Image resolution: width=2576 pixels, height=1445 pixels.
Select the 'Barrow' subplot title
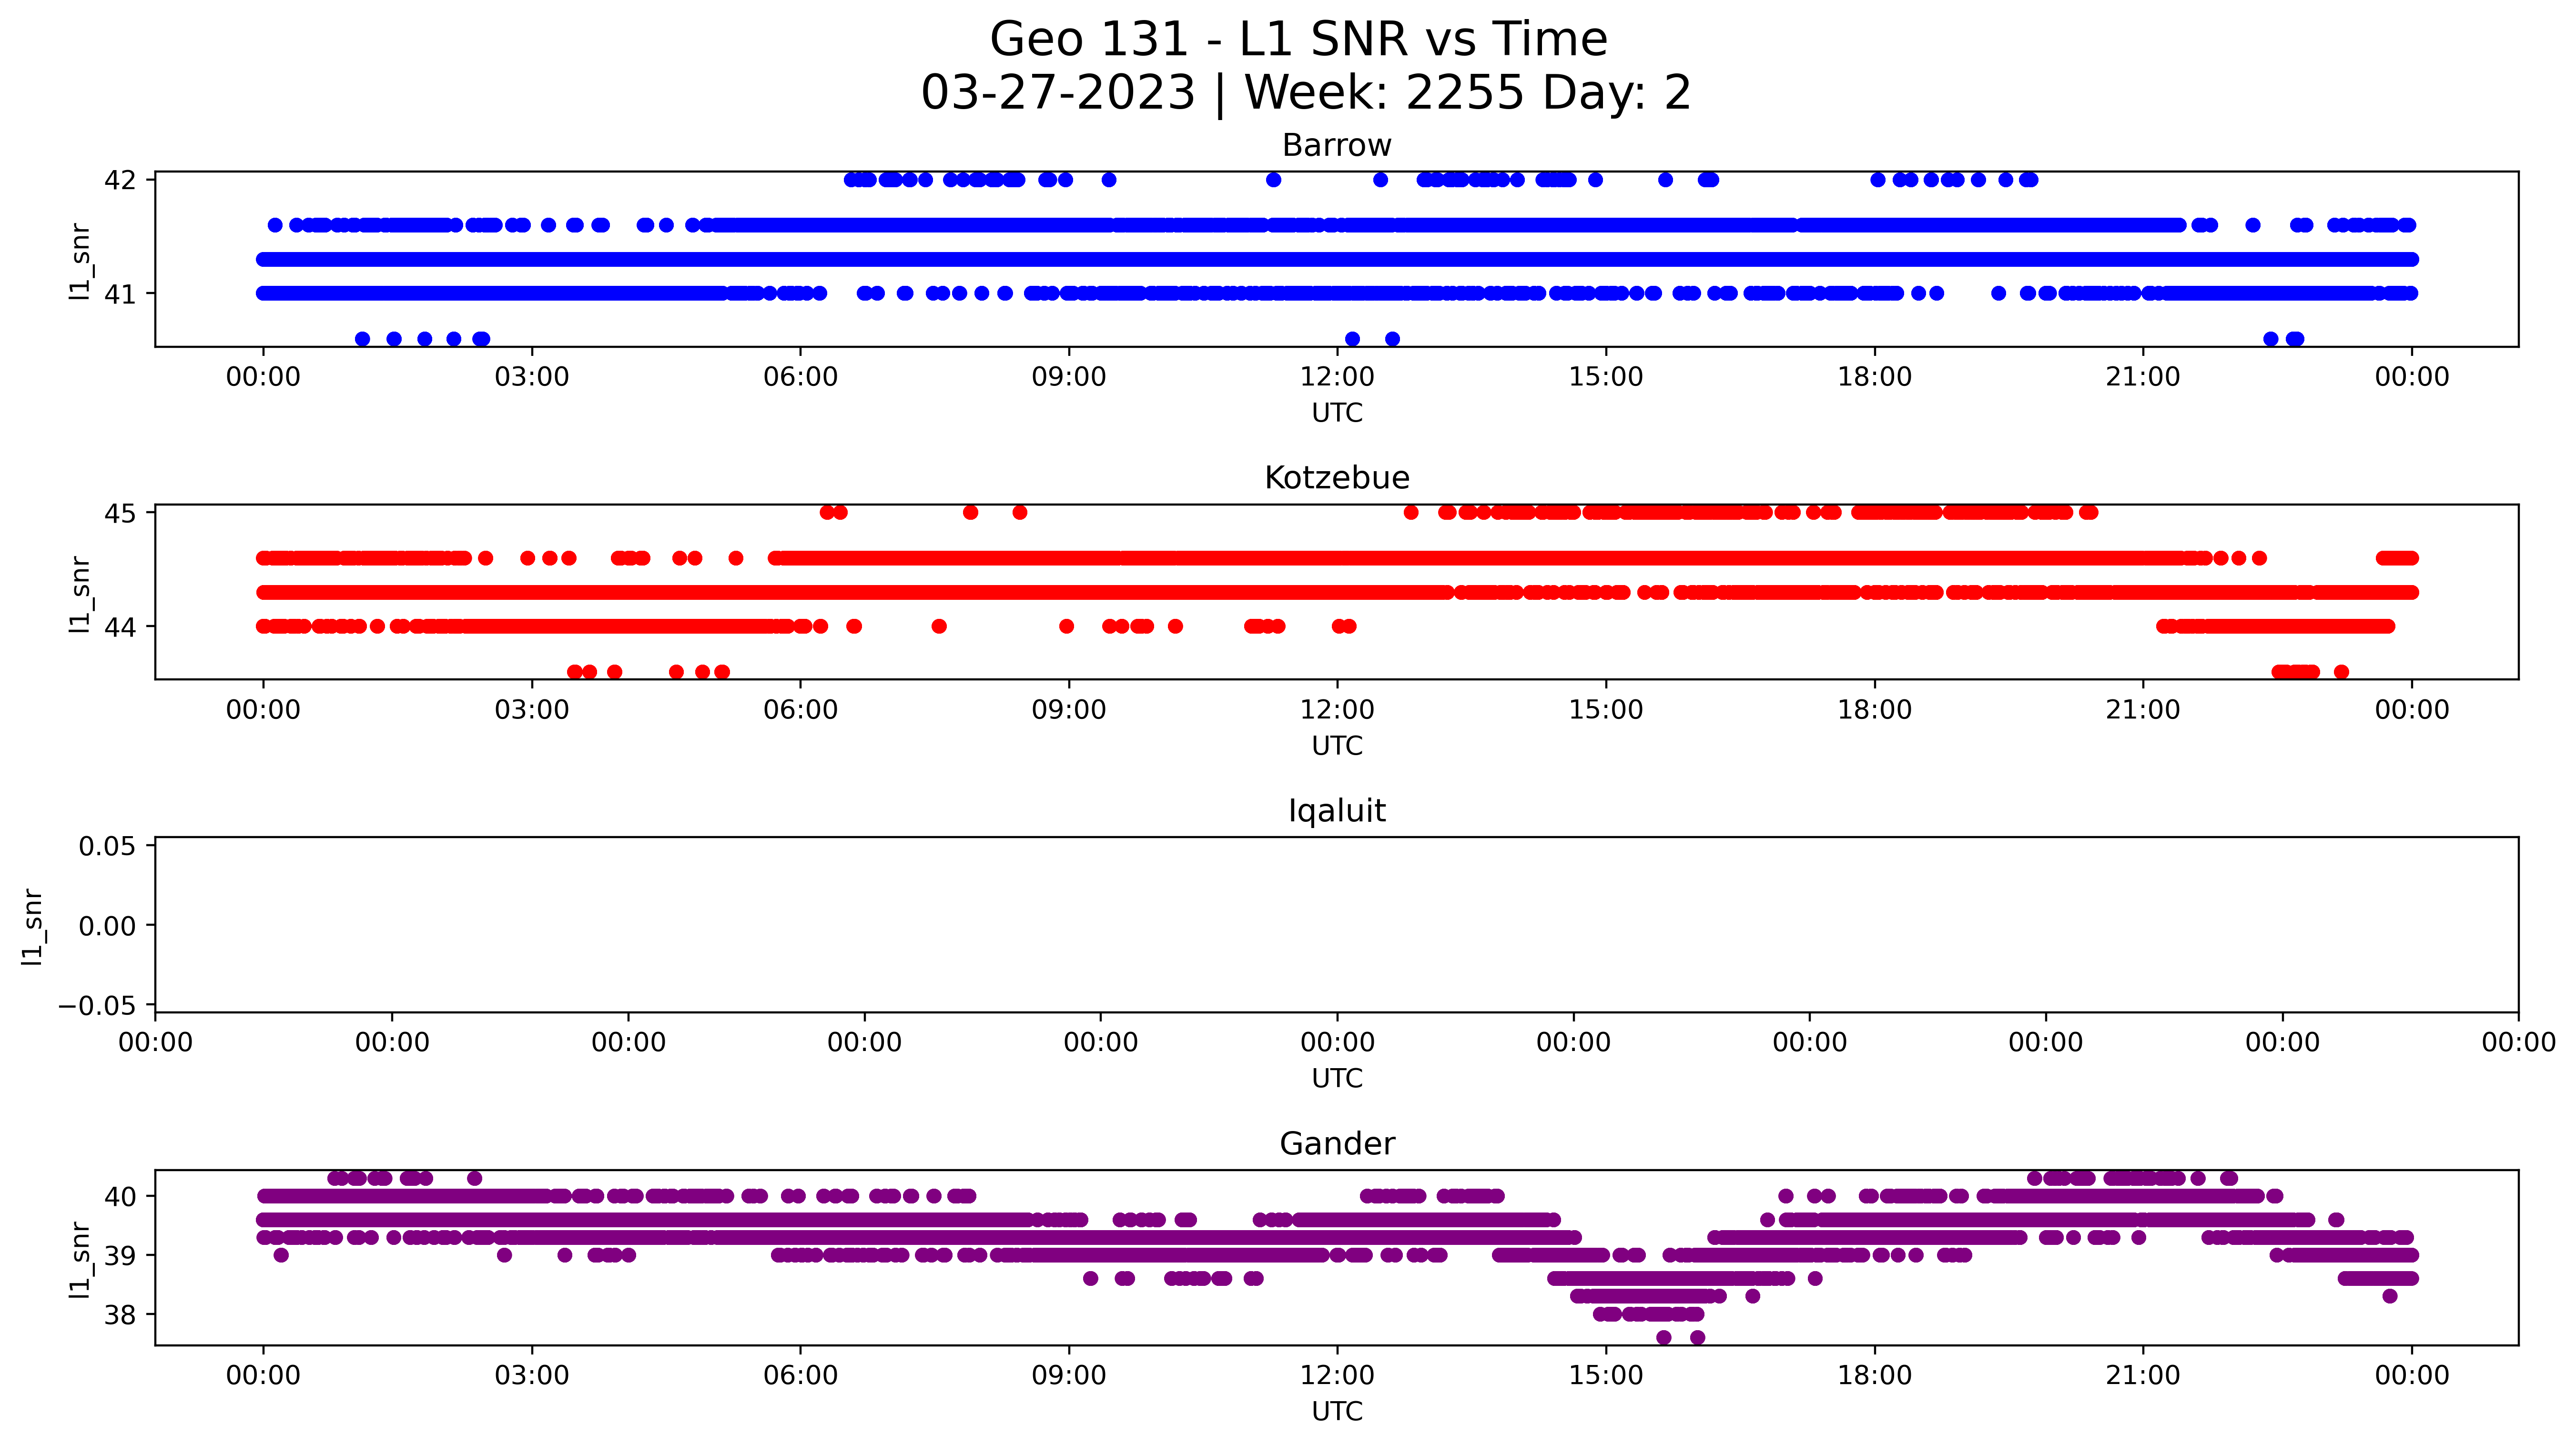coord(1337,146)
